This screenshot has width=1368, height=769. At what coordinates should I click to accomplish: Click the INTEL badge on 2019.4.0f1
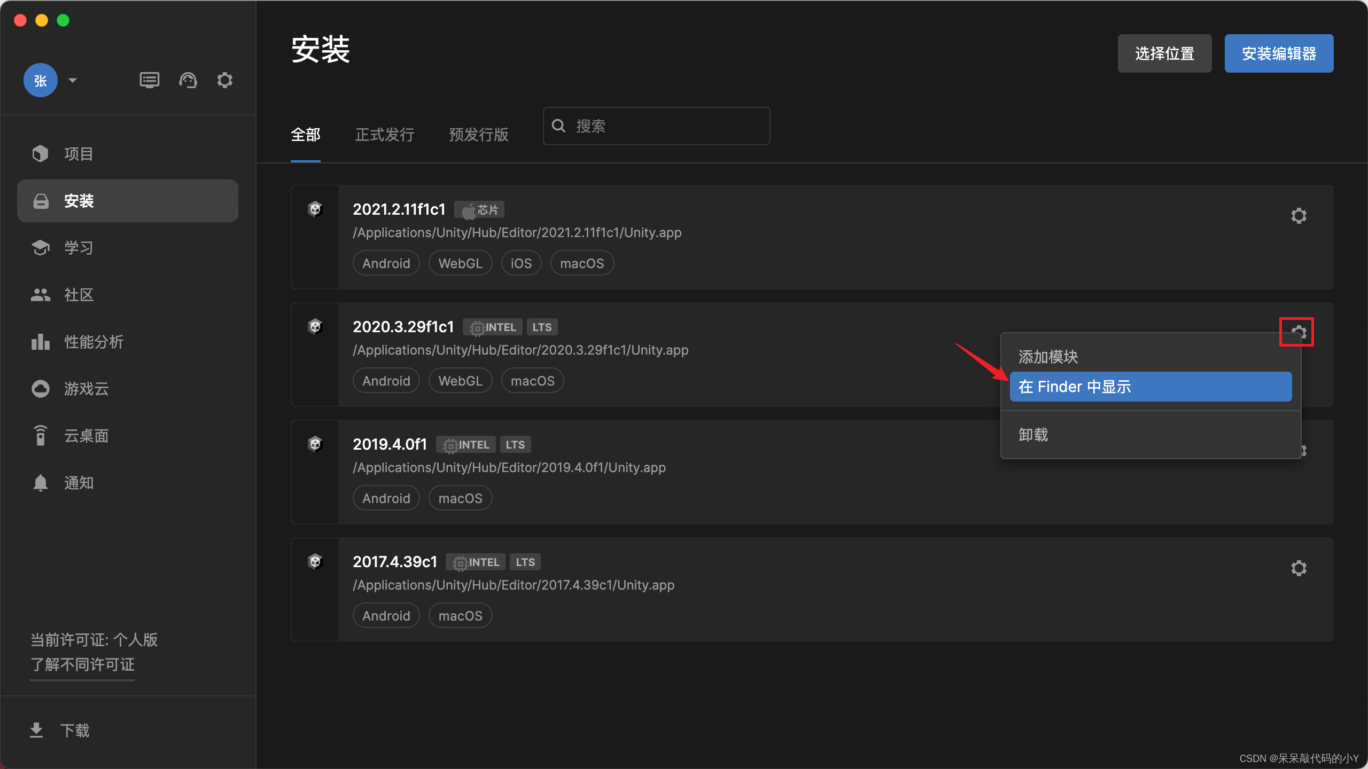click(466, 445)
